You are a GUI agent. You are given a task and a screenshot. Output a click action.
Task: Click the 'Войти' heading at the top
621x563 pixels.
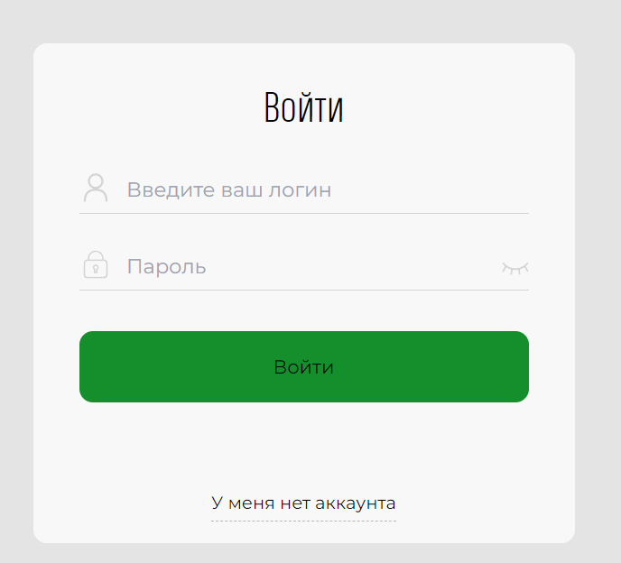(x=304, y=107)
